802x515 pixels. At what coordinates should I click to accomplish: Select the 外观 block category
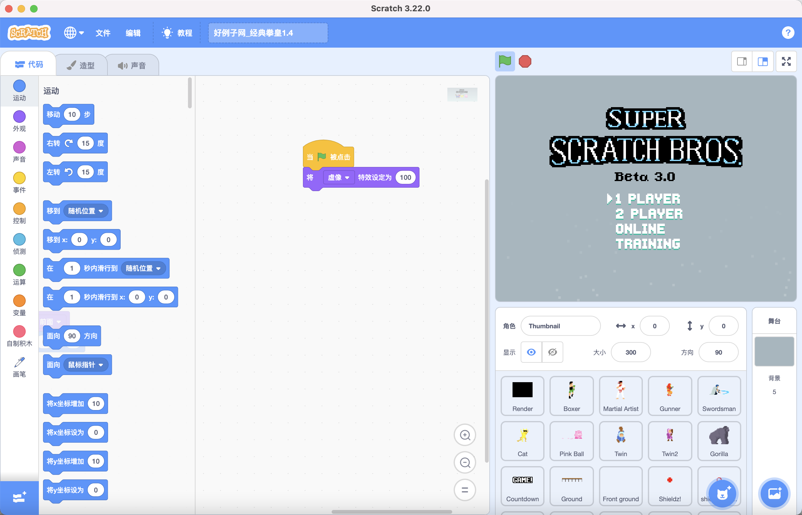click(x=19, y=121)
